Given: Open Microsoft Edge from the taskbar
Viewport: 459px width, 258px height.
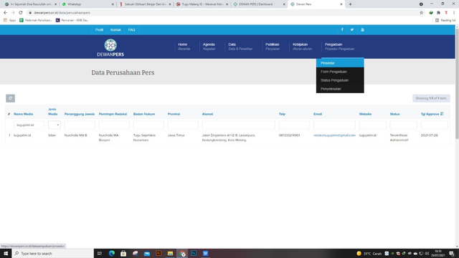Looking at the screenshot, I should [112, 253].
